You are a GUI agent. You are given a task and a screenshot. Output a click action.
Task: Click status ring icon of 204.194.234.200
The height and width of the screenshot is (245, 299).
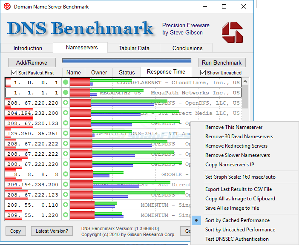66,184
